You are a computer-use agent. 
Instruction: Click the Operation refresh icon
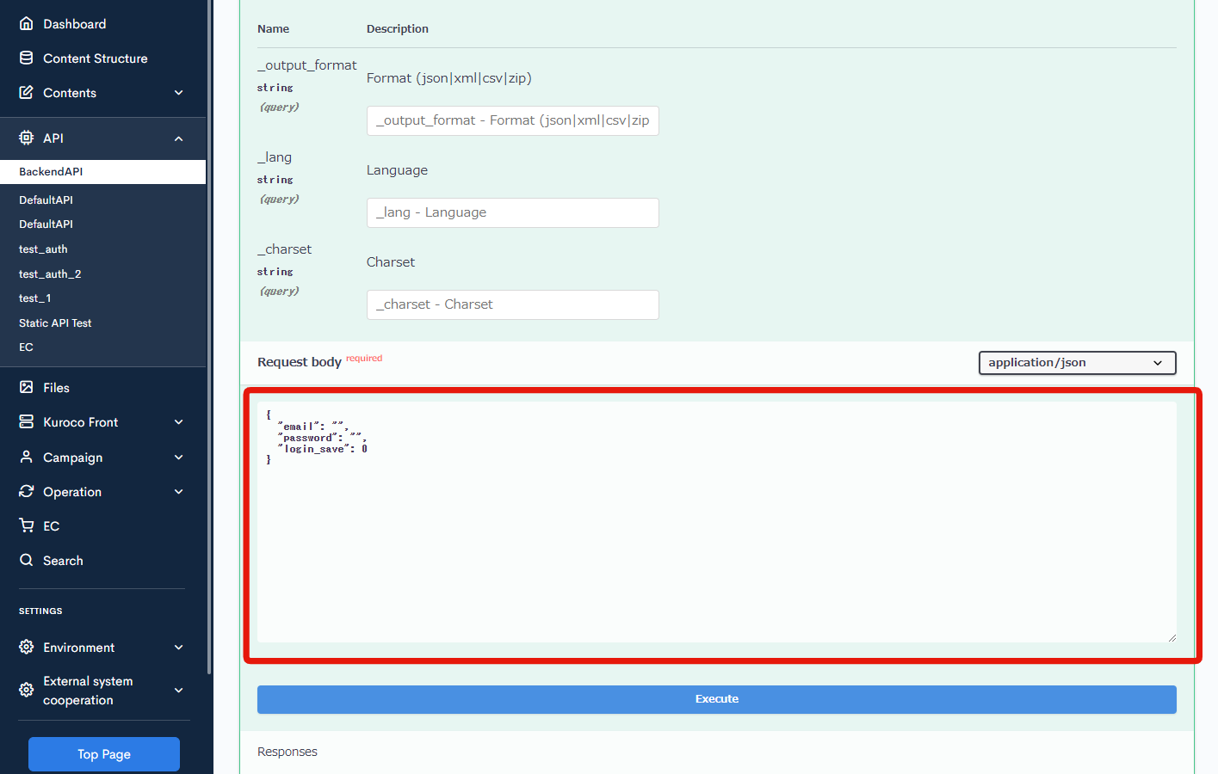point(27,492)
